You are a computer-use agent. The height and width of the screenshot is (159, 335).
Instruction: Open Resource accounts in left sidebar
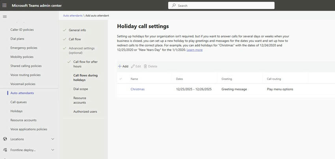[x=24, y=120]
